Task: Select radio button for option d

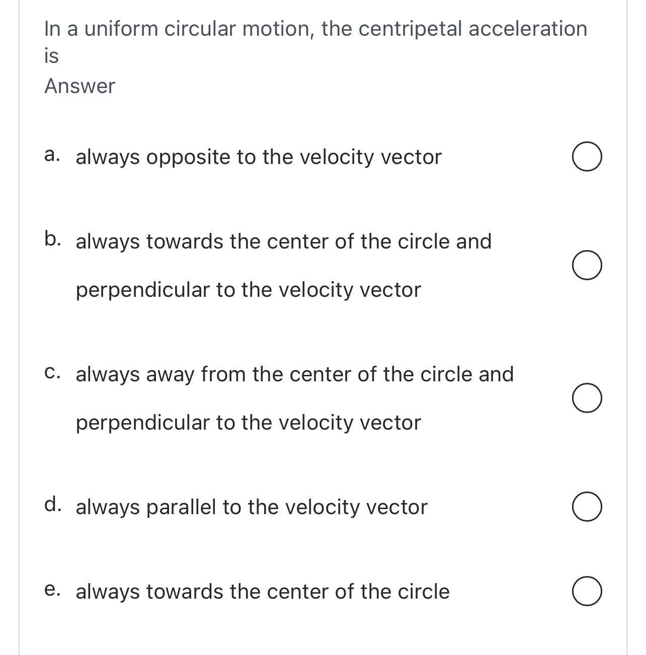Action: (587, 508)
